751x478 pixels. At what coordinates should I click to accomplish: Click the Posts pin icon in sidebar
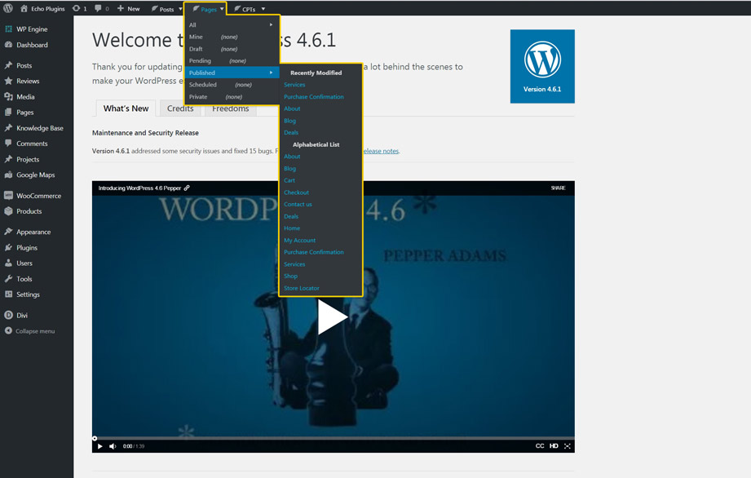pyautogui.click(x=8, y=65)
